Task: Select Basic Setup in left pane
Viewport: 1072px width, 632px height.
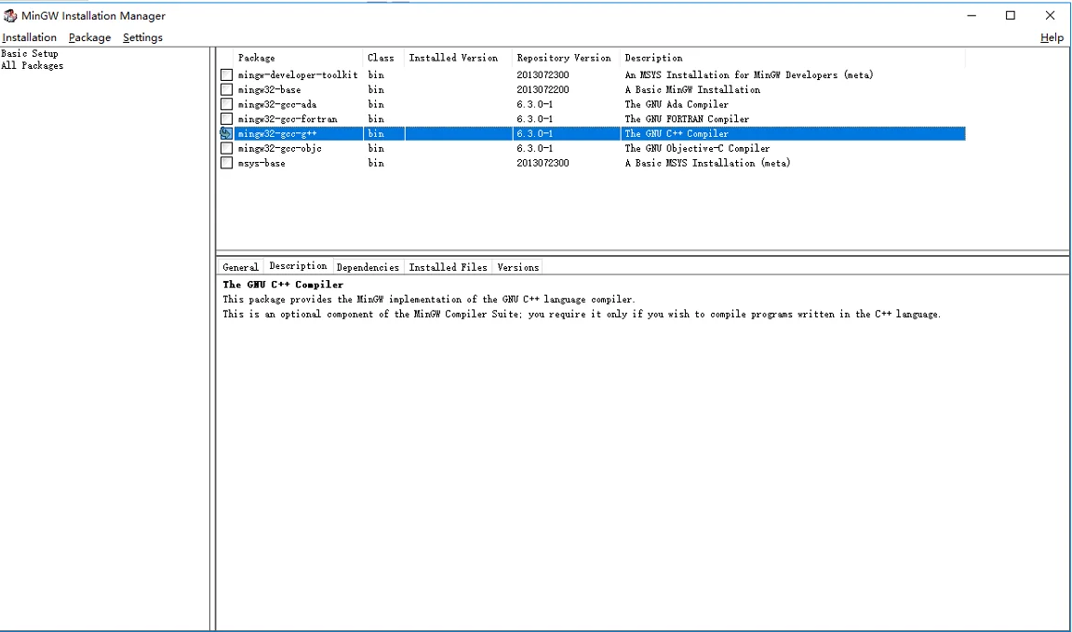Action: (30, 53)
